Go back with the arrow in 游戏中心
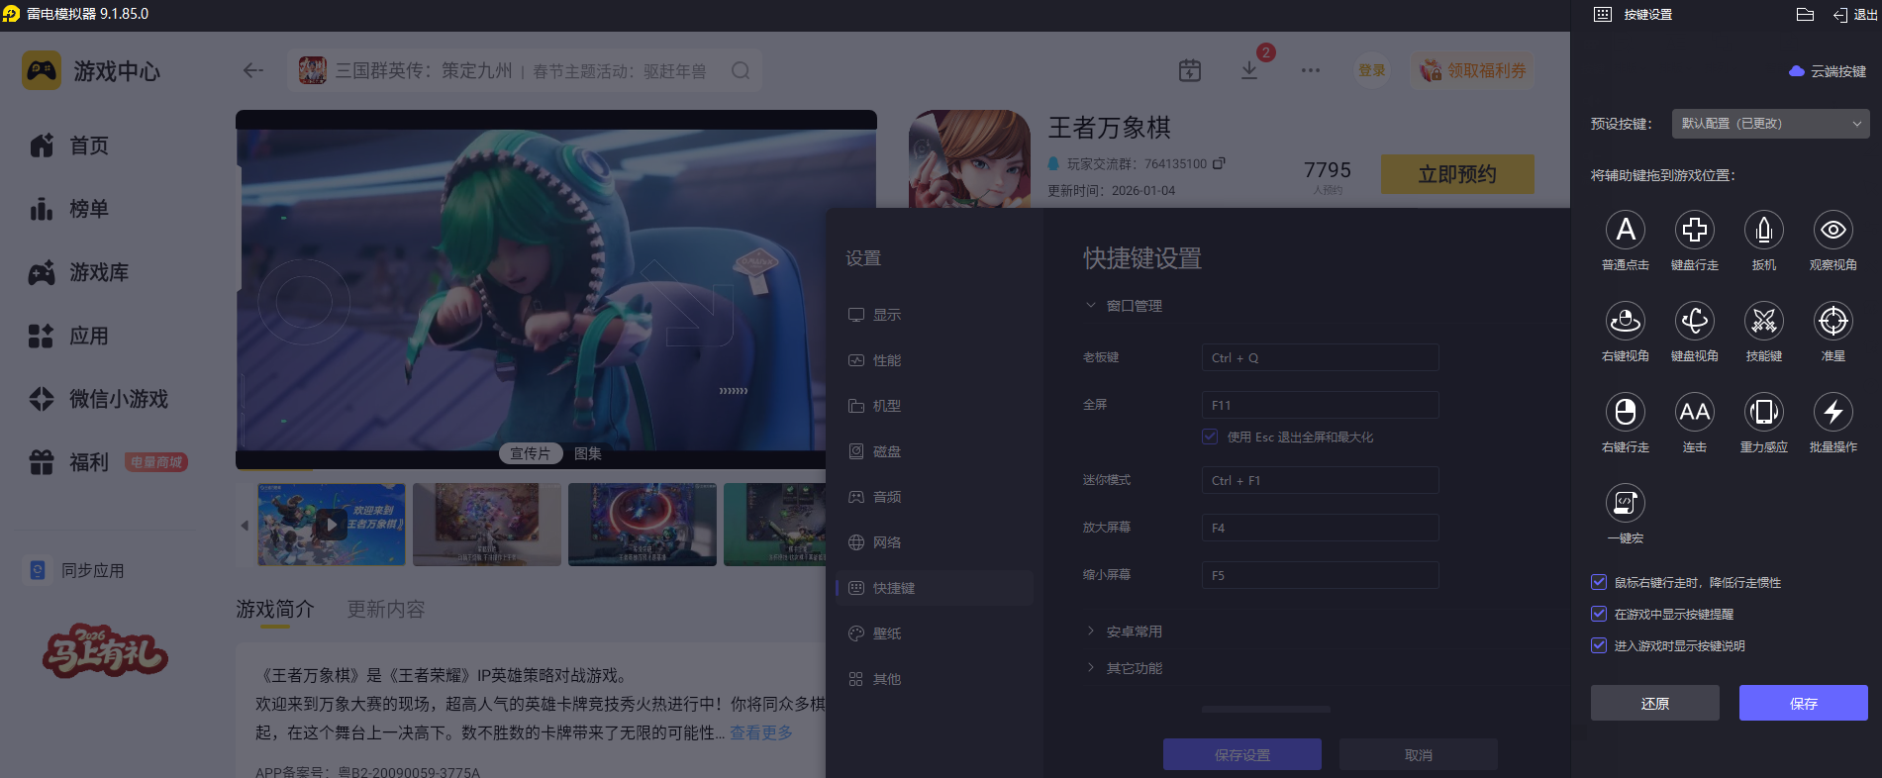Image resolution: width=1882 pixels, height=778 pixels. pyautogui.click(x=253, y=70)
